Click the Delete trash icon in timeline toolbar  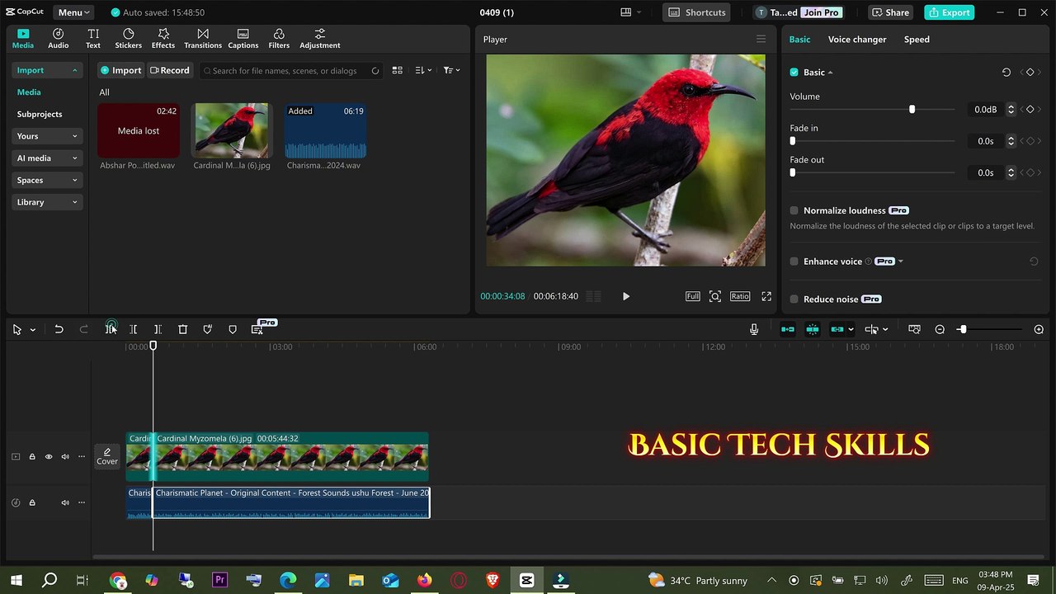[183, 329]
